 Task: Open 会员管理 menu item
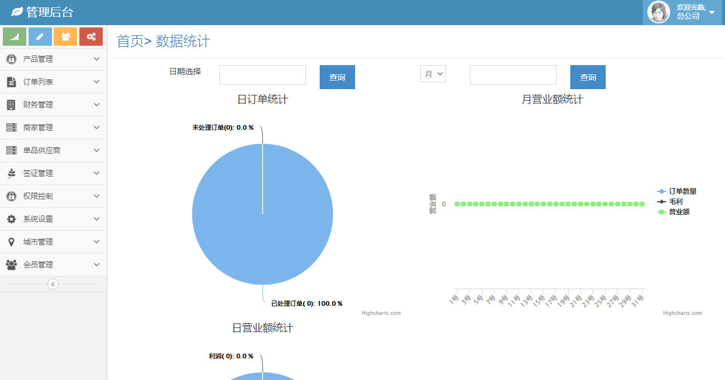(x=53, y=265)
